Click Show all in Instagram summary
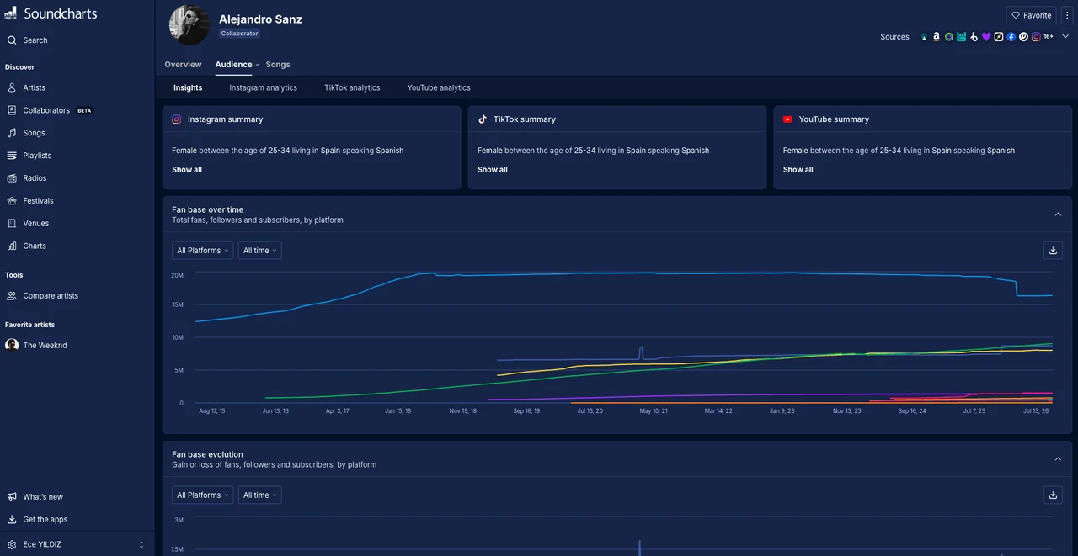Image resolution: width=1078 pixels, height=556 pixels. (187, 170)
